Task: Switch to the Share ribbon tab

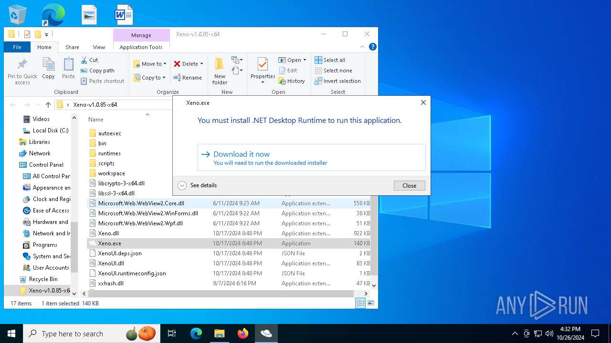Action: (72, 47)
